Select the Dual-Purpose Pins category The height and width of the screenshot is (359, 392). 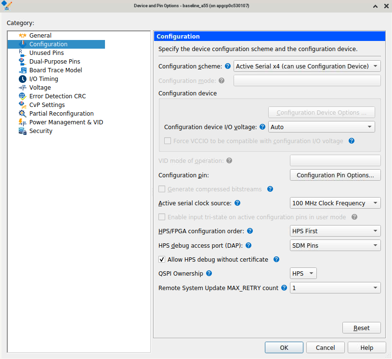55,62
